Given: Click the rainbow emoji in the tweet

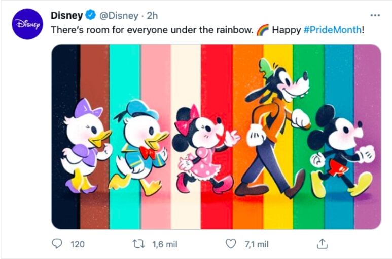Looking at the screenshot, I should click(263, 30).
